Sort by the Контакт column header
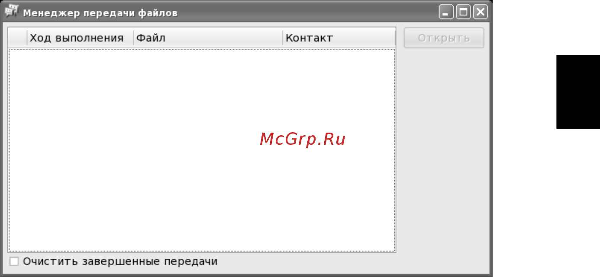This screenshot has height=277, width=600. [x=339, y=38]
